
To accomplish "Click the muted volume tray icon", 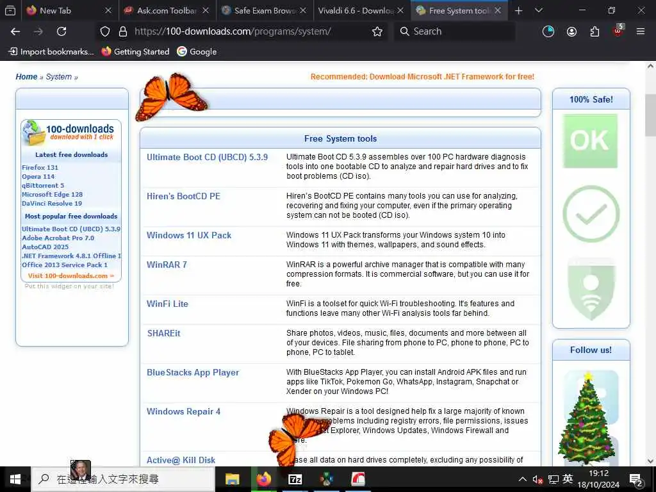I will (537, 479).
